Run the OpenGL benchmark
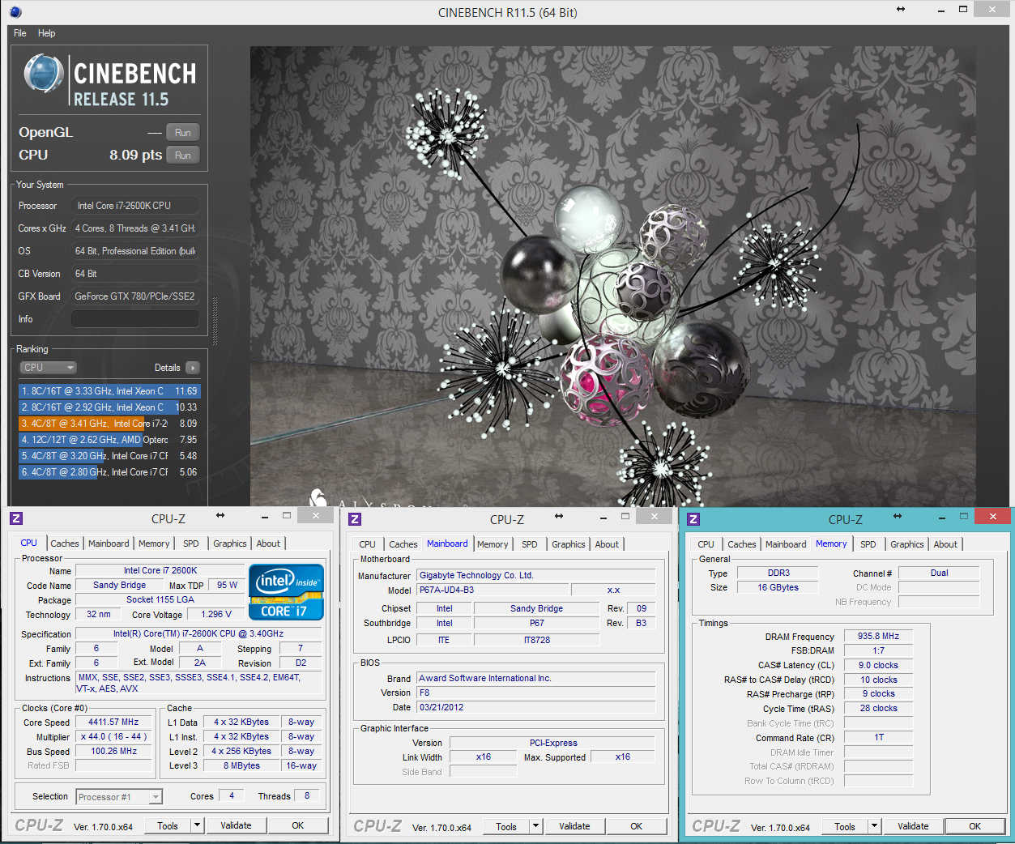 pos(183,133)
